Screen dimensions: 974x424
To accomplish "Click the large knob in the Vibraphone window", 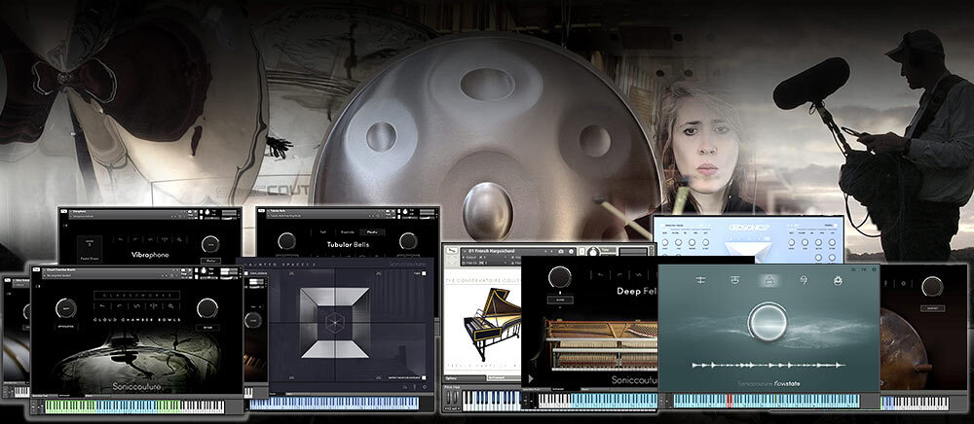I will [x=210, y=244].
